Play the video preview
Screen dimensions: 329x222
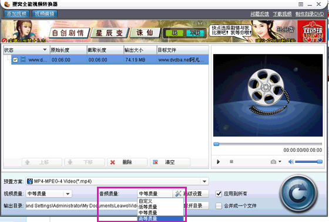(218, 162)
